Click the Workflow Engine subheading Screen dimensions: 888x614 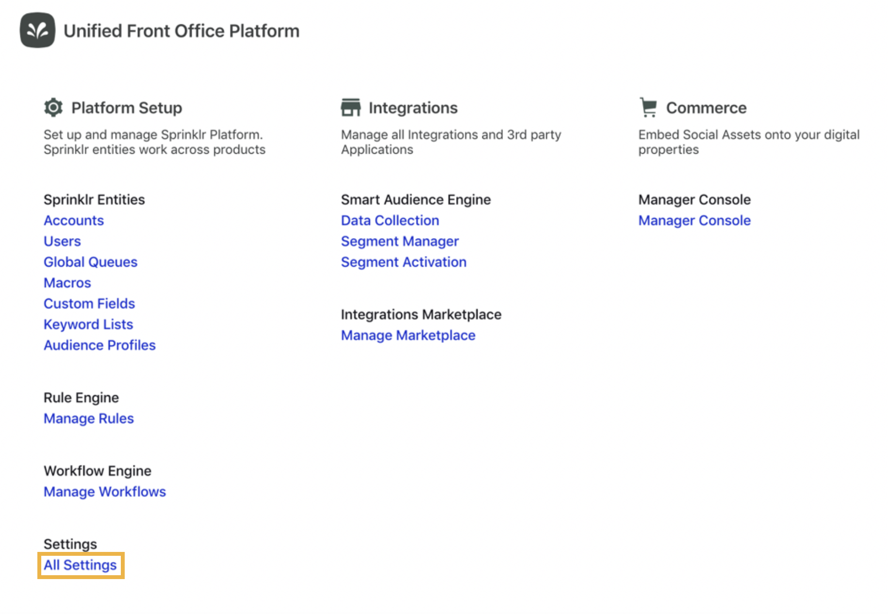click(x=98, y=471)
